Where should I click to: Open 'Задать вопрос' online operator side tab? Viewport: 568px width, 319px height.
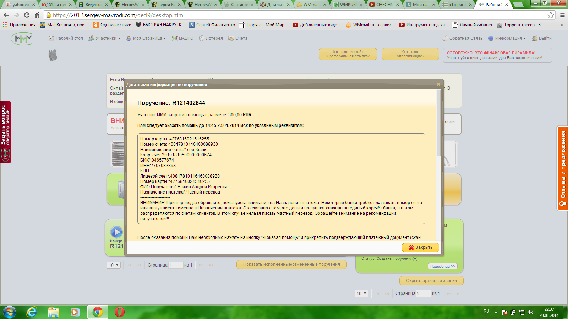click(x=6, y=132)
